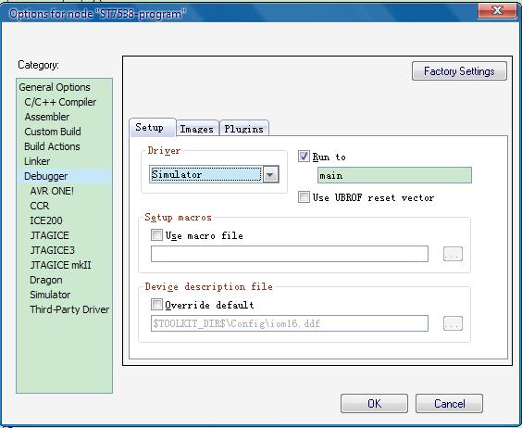
Task: Enable Override default device description
Action: pos(156,305)
